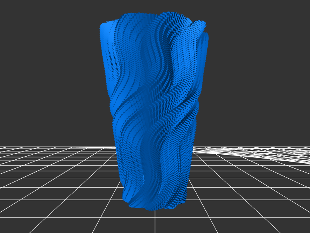The height and width of the screenshot is (233, 310).
Task: Click the blue twisted vase model
Action: [x=155, y=112]
